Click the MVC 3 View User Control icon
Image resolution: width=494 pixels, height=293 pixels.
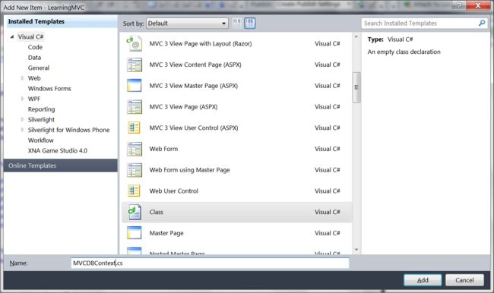[x=134, y=128]
